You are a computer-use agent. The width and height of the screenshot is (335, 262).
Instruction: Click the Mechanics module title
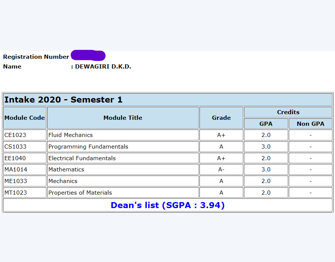point(63,181)
